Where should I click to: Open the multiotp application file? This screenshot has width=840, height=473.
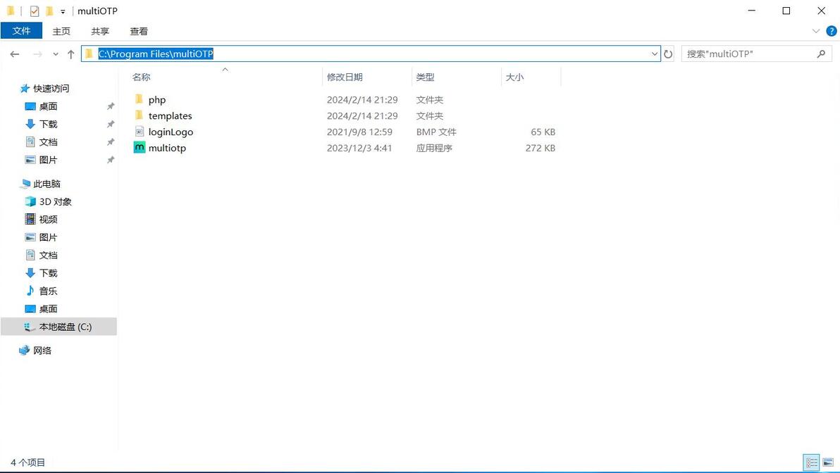[x=166, y=149]
